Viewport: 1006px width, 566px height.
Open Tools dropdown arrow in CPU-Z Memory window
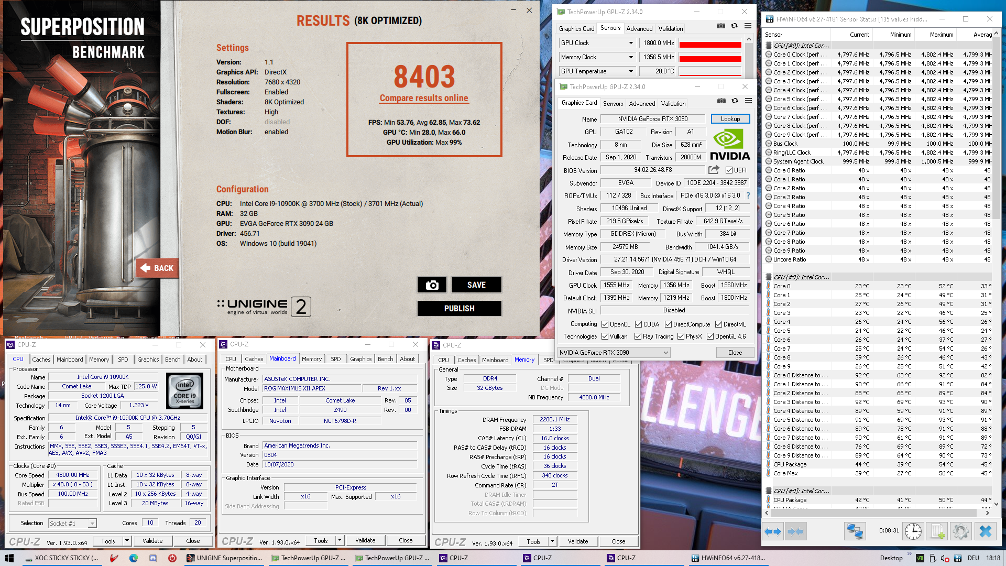coord(552,541)
